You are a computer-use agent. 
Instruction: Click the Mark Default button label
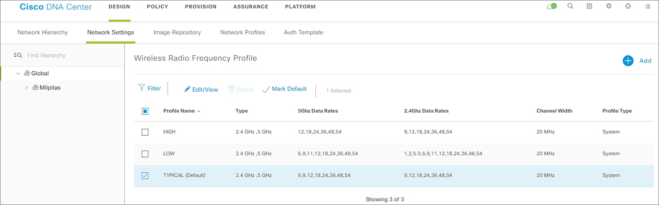pos(289,89)
